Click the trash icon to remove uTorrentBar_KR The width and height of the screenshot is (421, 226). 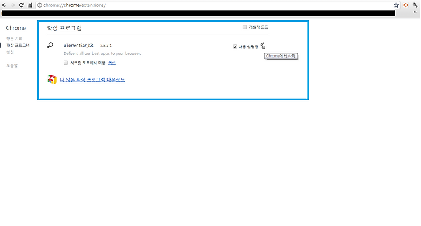pos(263,46)
